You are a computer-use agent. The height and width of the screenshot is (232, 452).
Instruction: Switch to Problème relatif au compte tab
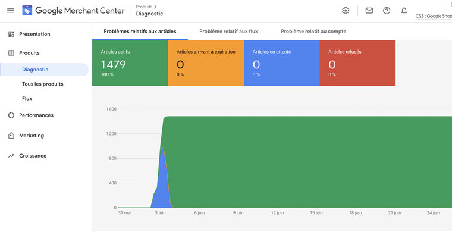[313, 31]
